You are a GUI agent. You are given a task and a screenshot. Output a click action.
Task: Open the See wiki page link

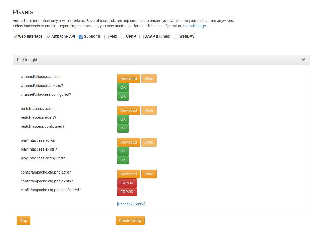coord(195,26)
